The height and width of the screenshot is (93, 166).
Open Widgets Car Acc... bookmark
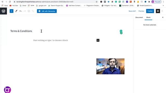(109, 6)
